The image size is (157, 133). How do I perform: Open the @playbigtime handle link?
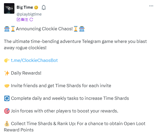29,14
